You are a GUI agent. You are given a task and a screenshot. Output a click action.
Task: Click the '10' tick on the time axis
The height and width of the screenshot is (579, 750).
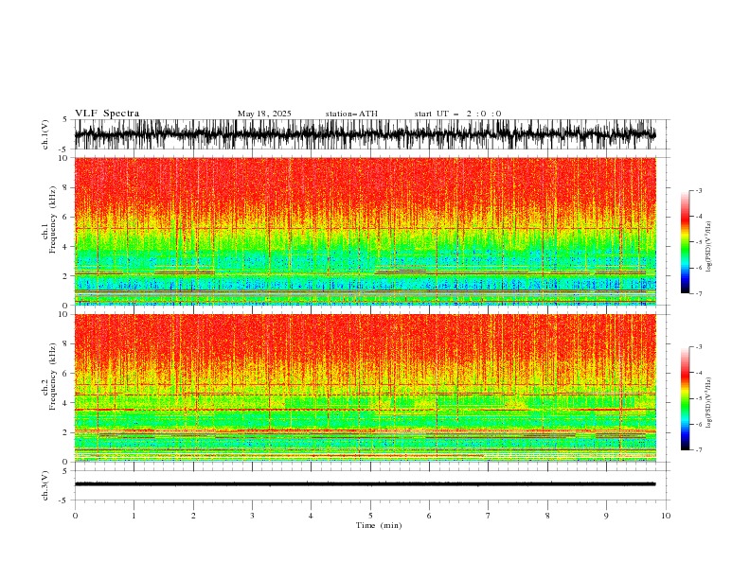pyautogui.click(x=666, y=516)
